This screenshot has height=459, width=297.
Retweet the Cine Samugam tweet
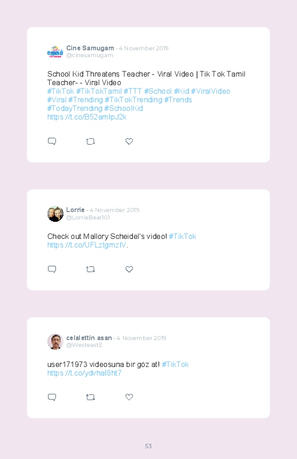pos(90,142)
